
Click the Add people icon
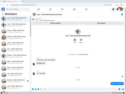pos(75,40)
